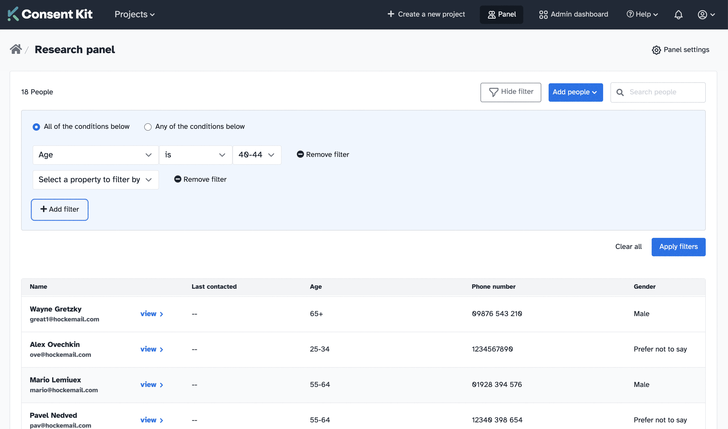
Task: Click the Consent Kit logo
Action: click(49, 13)
